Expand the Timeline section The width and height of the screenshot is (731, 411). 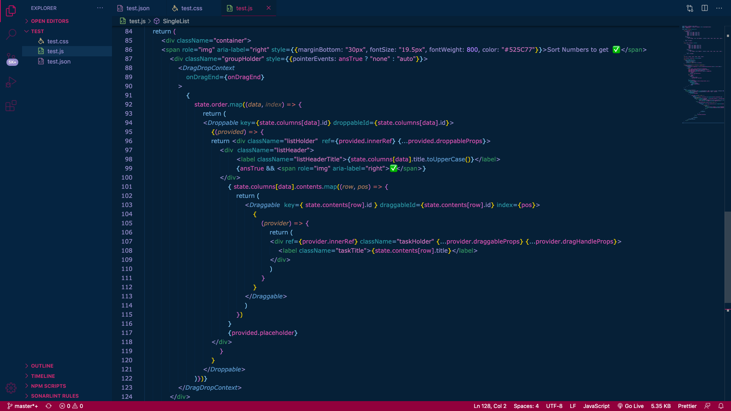pyautogui.click(x=43, y=376)
